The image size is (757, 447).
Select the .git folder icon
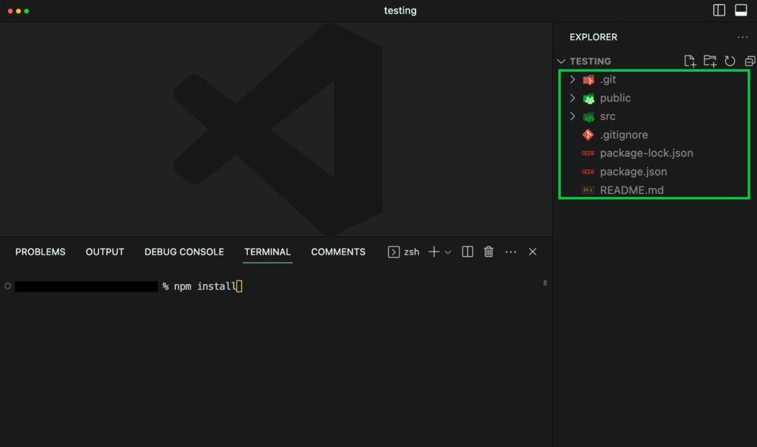[x=588, y=80]
